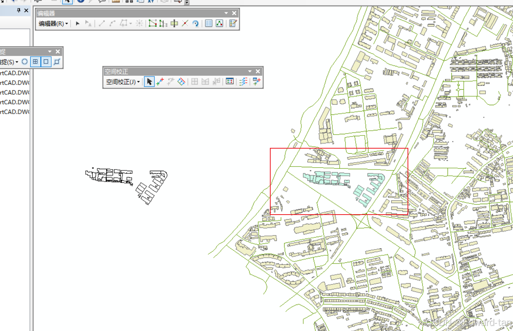Select the Point sketch tool
Screen dimensions: 513x331
[x=139, y=24]
